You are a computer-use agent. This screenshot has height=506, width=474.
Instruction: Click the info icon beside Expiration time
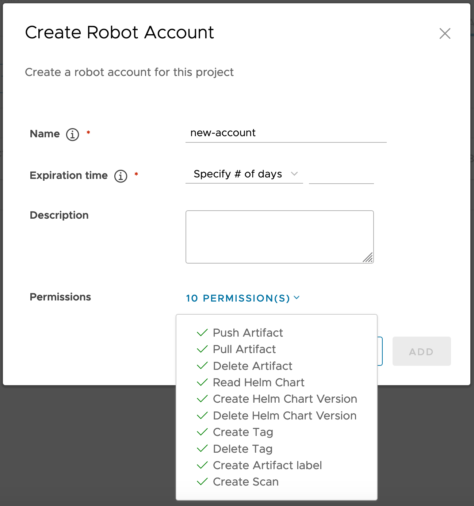121,176
